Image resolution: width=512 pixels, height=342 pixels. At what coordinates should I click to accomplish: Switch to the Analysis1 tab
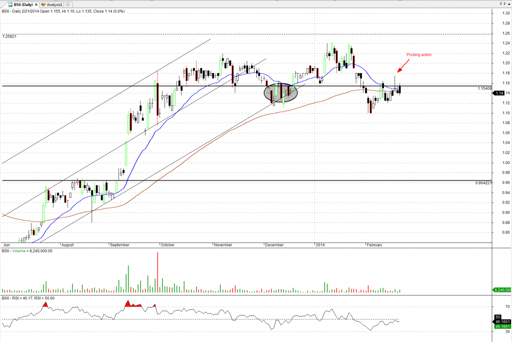(x=54, y=3)
